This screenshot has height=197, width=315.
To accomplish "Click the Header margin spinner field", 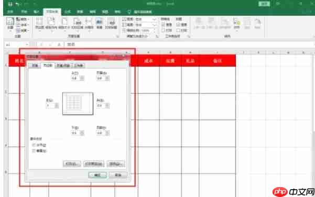I will (x=103, y=78).
